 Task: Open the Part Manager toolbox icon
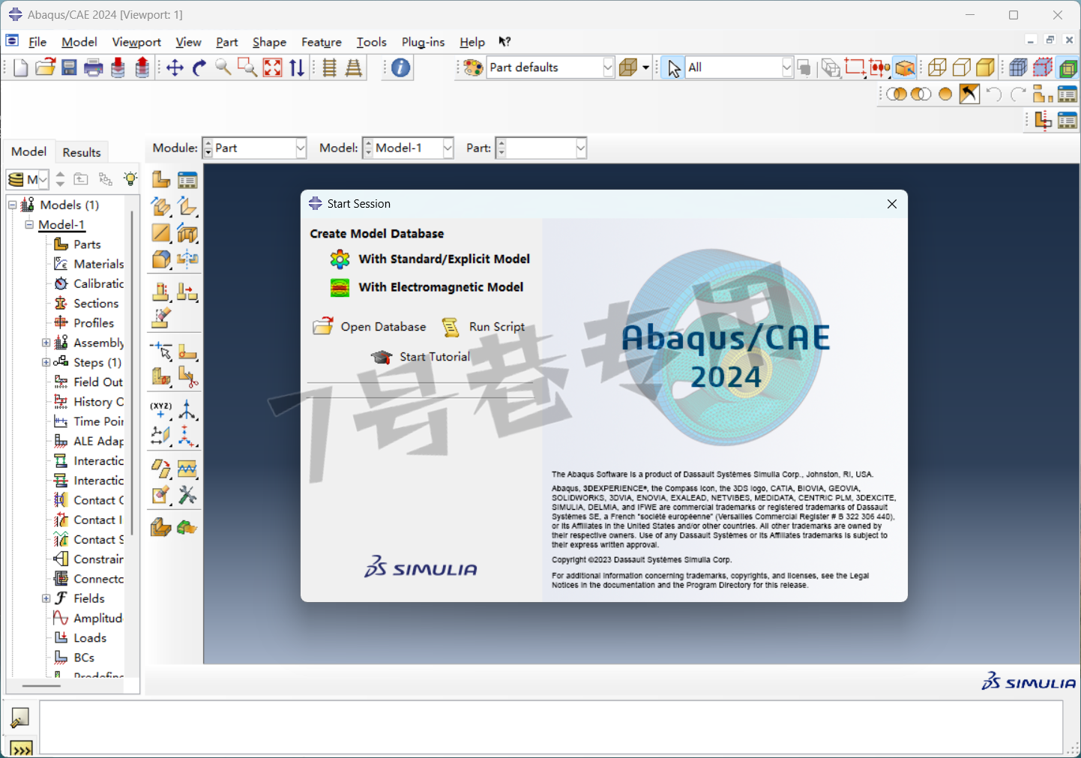(187, 179)
